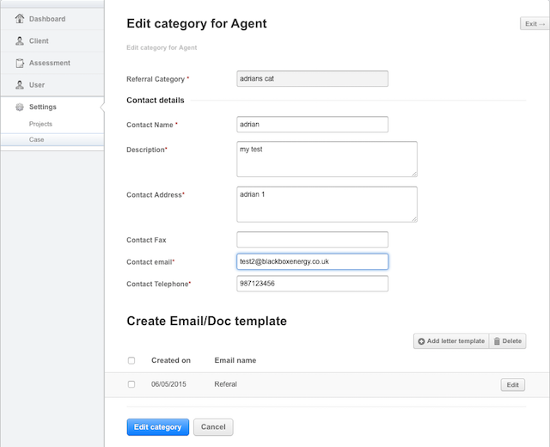The height and width of the screenshot is (447, 550).
Task: Click the Client person icon
Action: coord(20,40)
